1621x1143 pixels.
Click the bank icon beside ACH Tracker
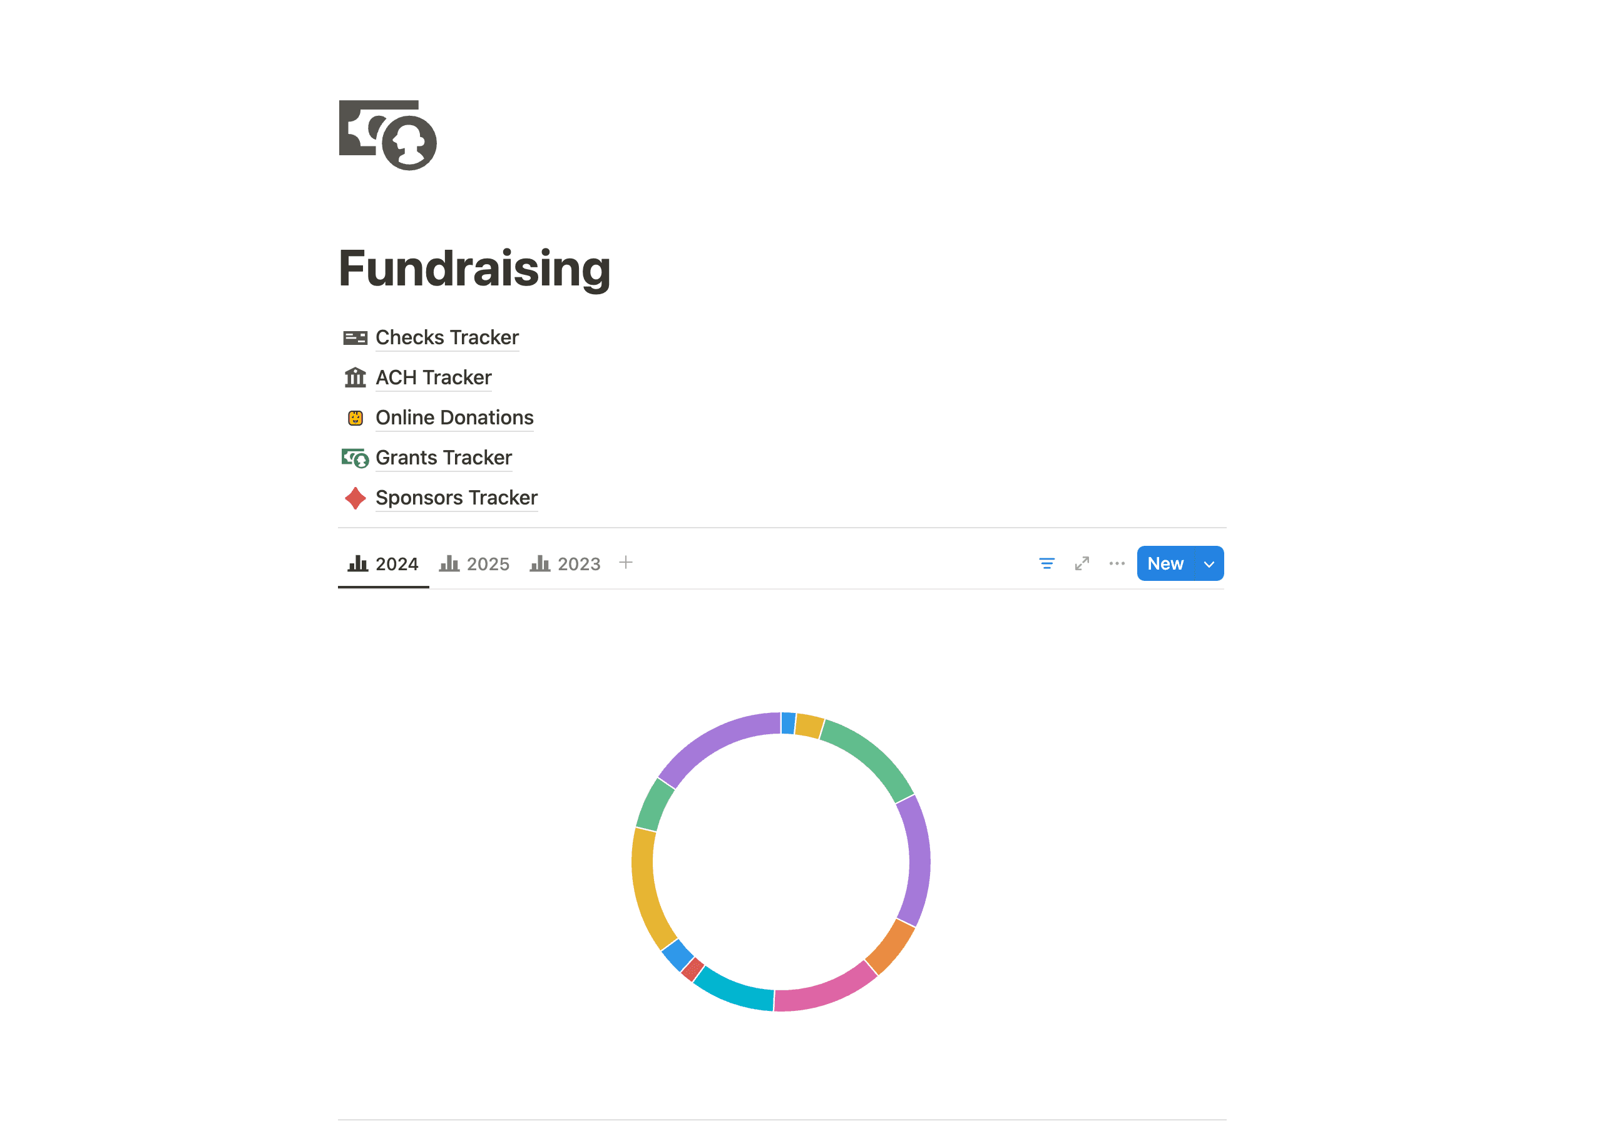(x=356, y=377)
